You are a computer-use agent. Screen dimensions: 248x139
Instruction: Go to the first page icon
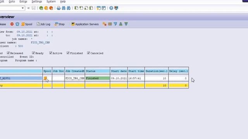76,8
